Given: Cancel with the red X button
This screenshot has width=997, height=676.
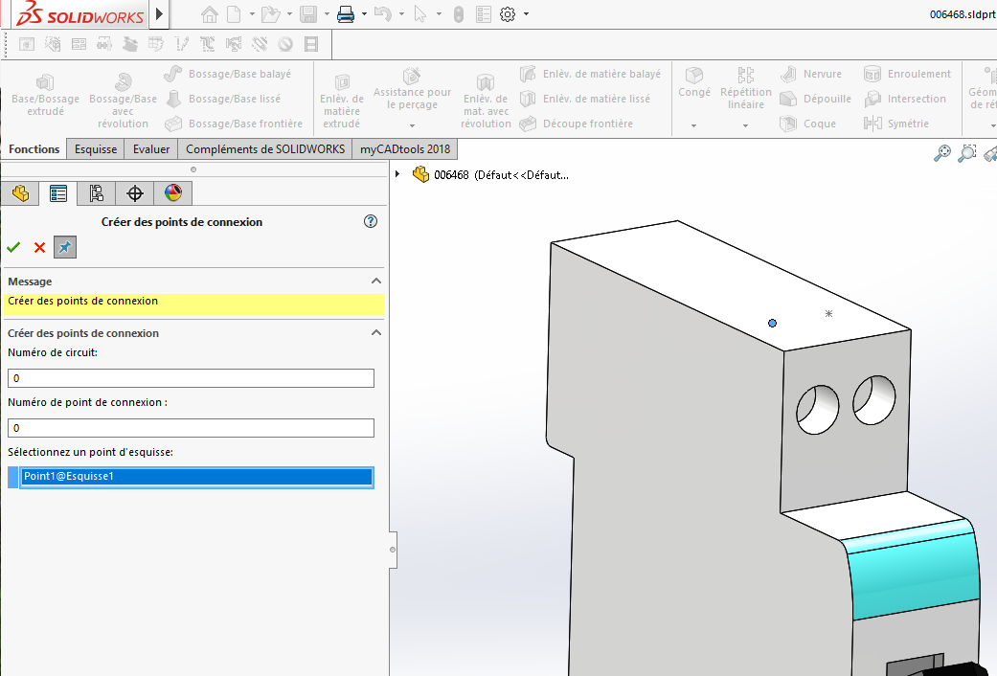Looking at the screenshot, I should [x=39, y=247].
